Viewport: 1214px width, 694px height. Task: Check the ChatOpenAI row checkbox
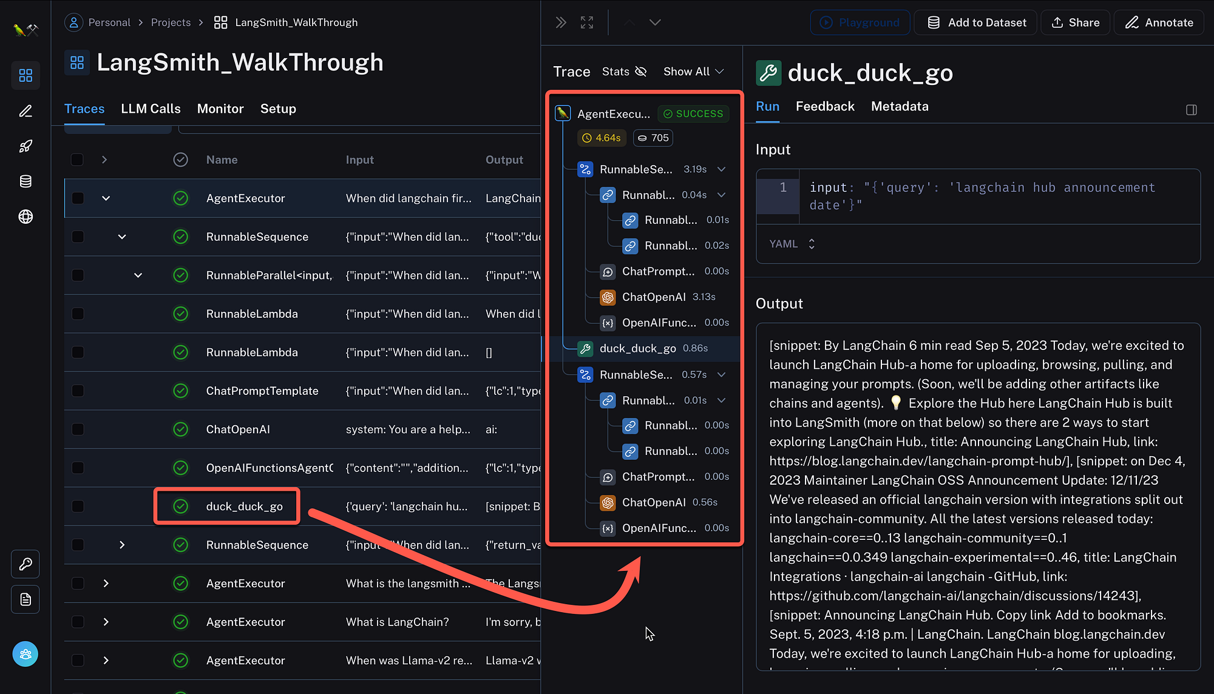pos(78,430)
